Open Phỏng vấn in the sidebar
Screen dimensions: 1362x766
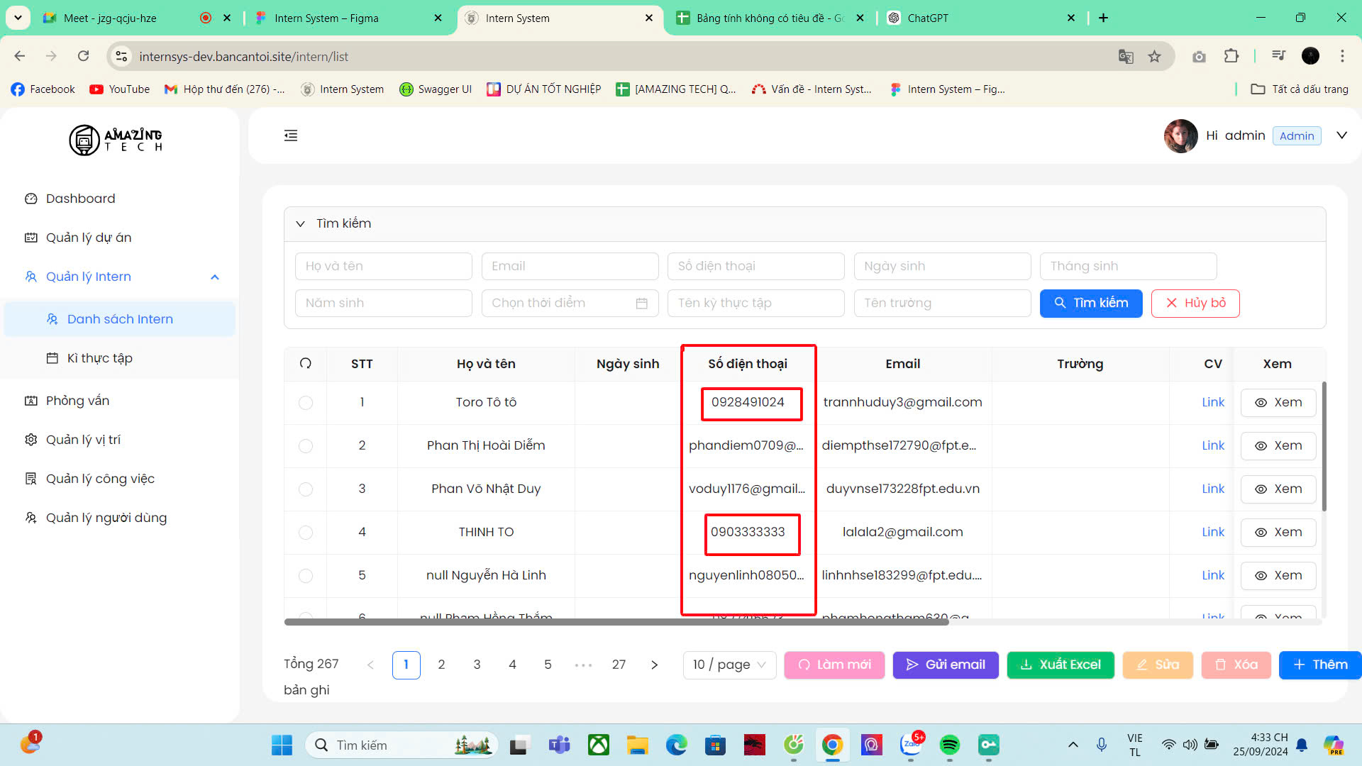pos(77,401)
